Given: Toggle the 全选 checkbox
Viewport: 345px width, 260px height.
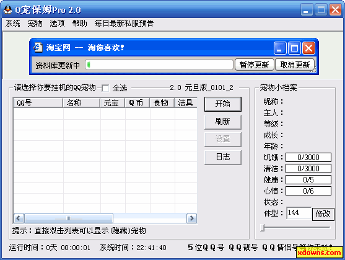Looking at the screenshot, I should click(105, 88).
